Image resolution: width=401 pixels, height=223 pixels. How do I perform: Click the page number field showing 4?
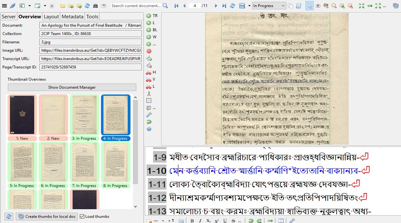coord(195,6)
